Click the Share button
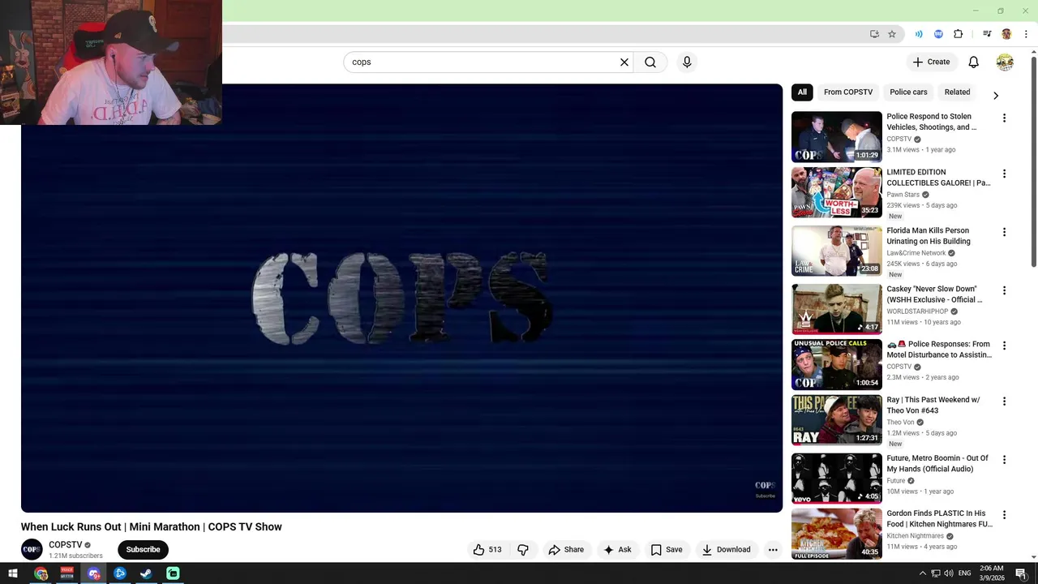This screenshot has width=1038, height=584. point(566,549)
